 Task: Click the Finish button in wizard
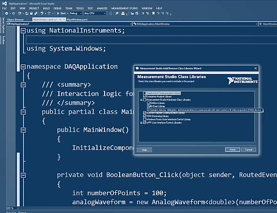tap(233, 150)
